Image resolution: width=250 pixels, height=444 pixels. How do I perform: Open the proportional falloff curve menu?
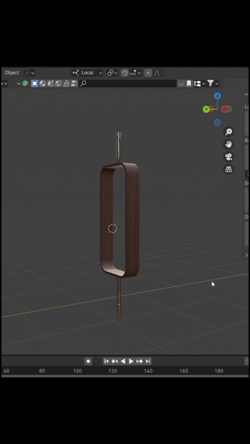click(x=158, y=73)
